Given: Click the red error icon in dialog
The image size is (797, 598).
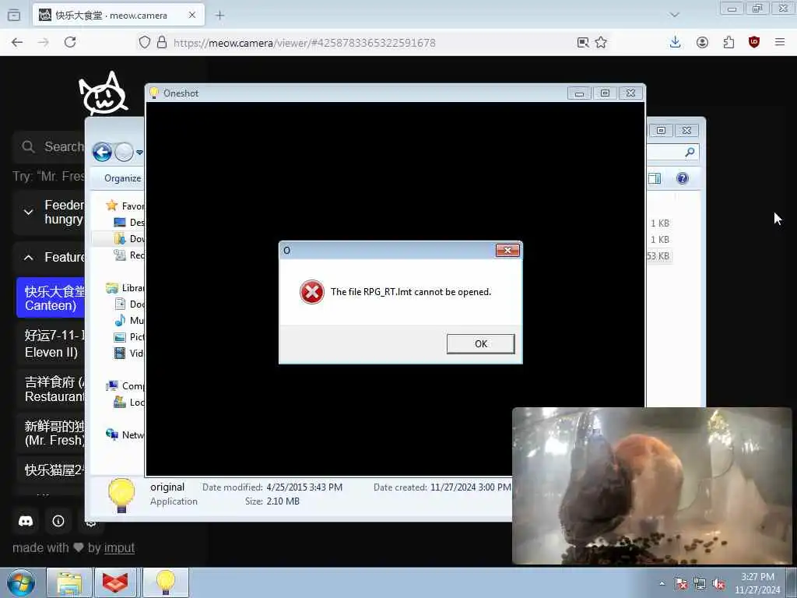Looking at the screenshot, I should (x=311, y=293).
